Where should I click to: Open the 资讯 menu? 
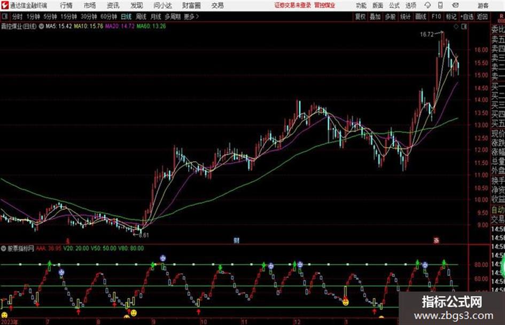[x=113, y=5]
